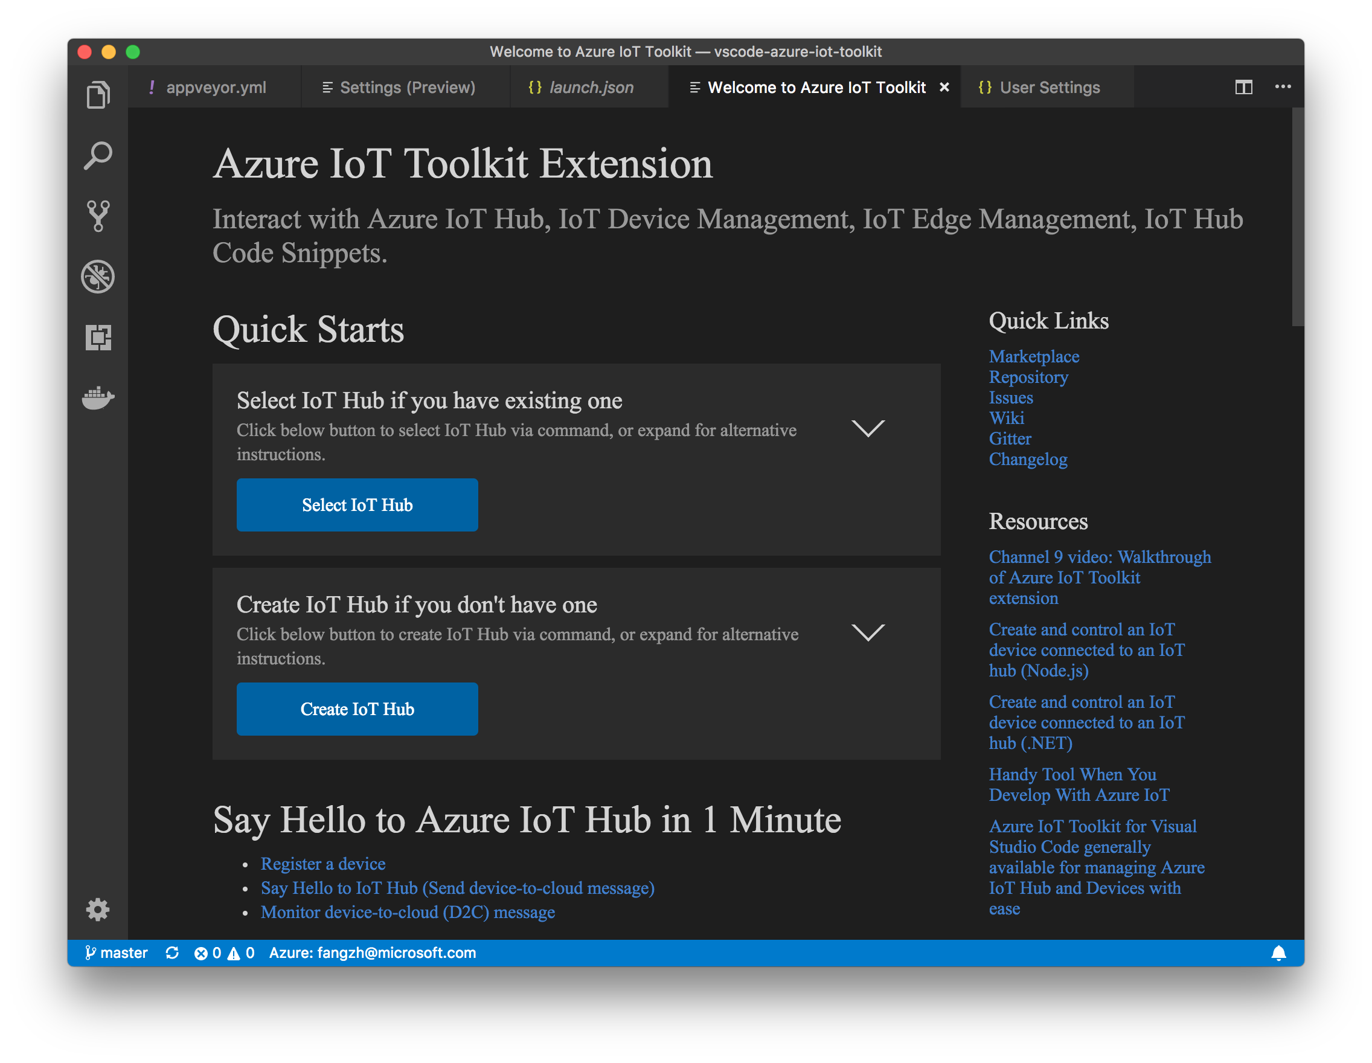Open the Register a device link
This screenshot has height=1063, width=1372.
(323, 863)
